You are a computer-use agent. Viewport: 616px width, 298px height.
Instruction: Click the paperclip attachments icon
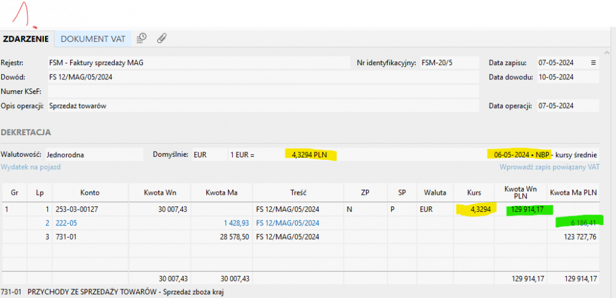[x=161, y=38]
